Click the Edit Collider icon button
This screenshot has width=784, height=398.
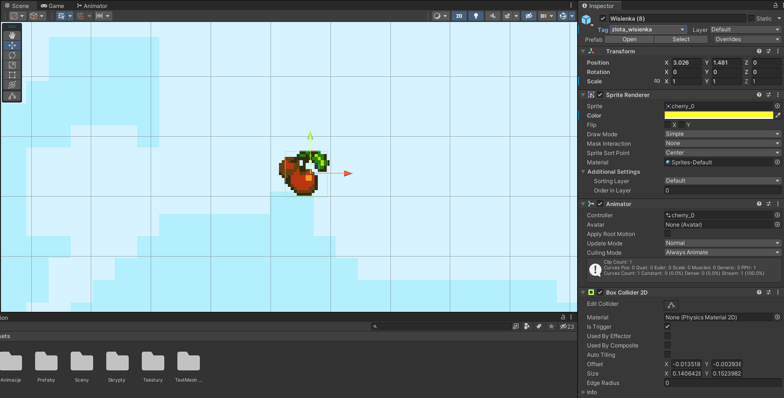[x=671, y=305]
